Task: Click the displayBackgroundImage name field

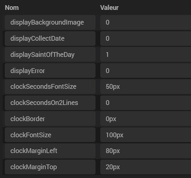Action: (x=50, y=22)
